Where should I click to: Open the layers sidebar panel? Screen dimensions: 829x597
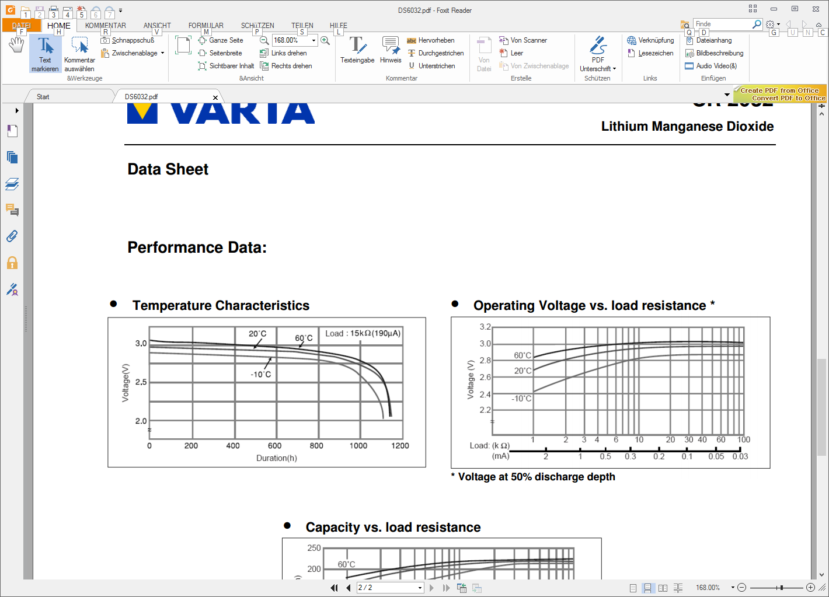click(12, 184)
